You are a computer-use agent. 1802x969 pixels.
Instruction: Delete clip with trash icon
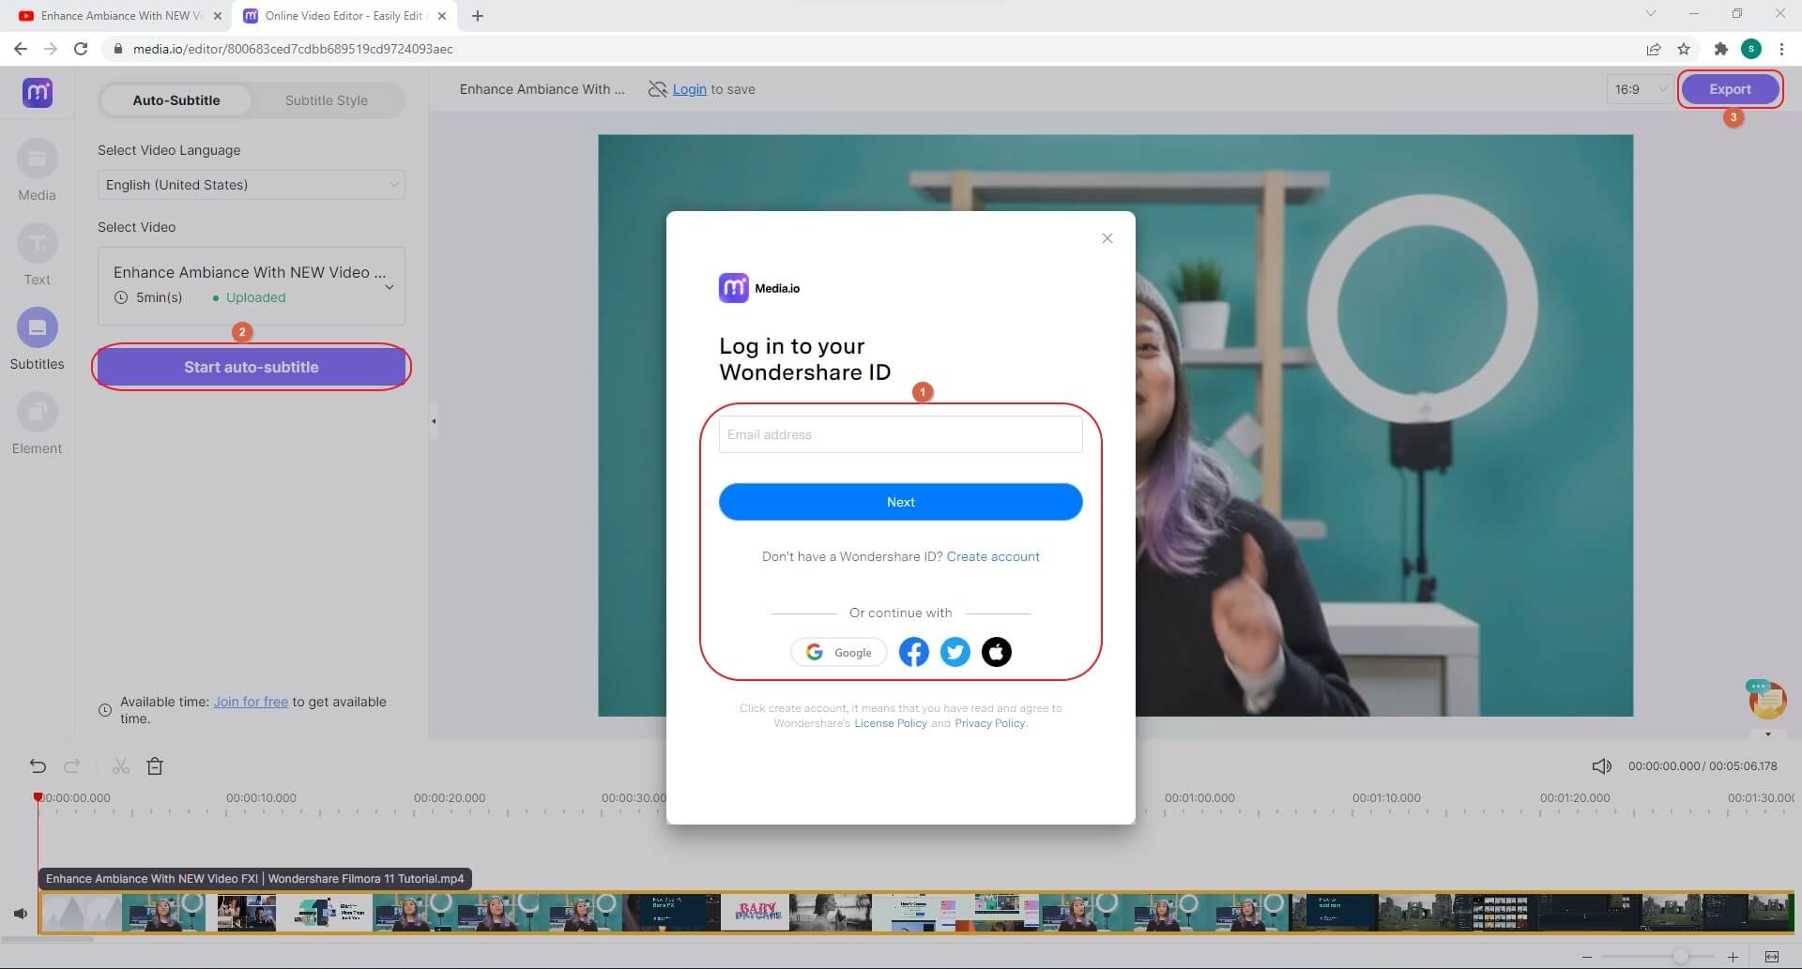pyautogui.click(x=155, y=766)
